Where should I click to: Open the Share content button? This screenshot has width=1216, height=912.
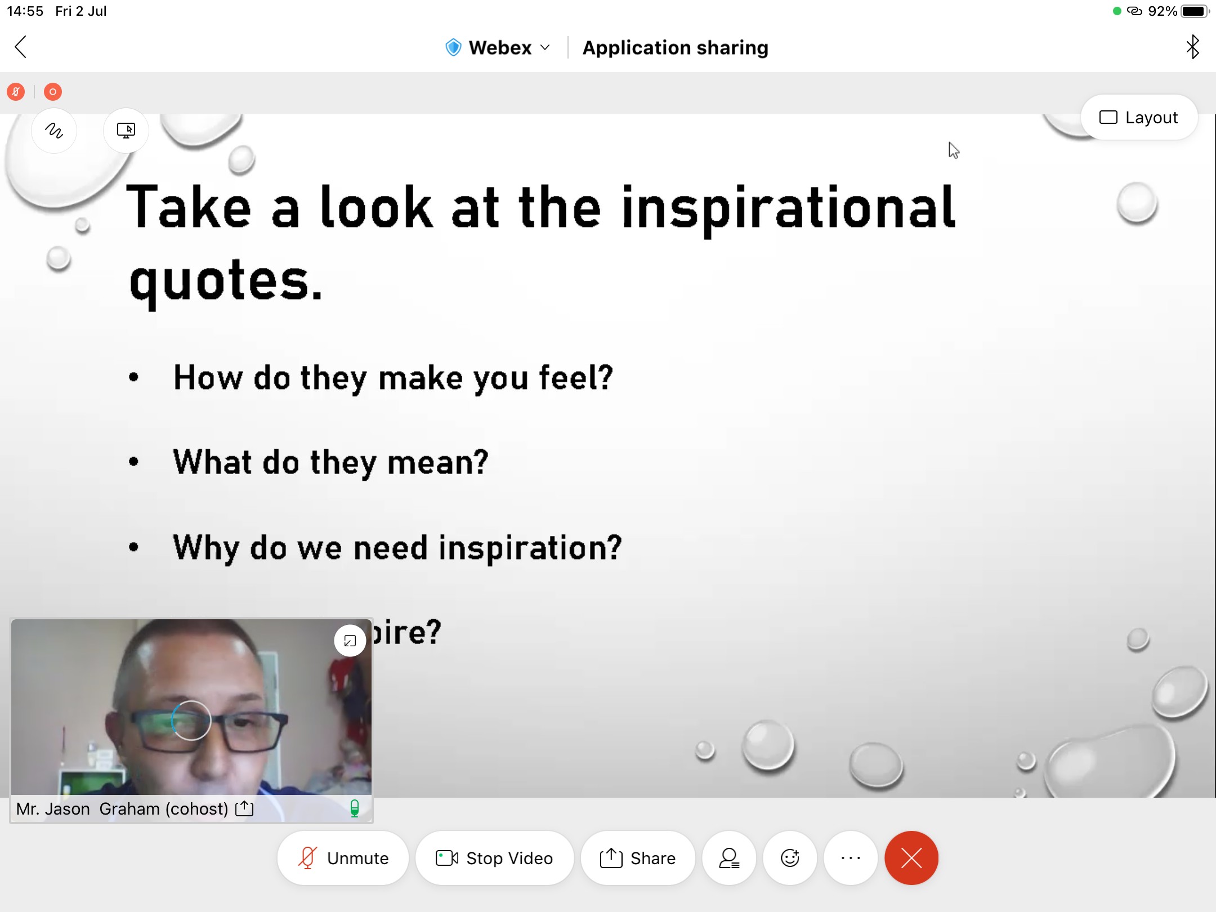[638, 858]
